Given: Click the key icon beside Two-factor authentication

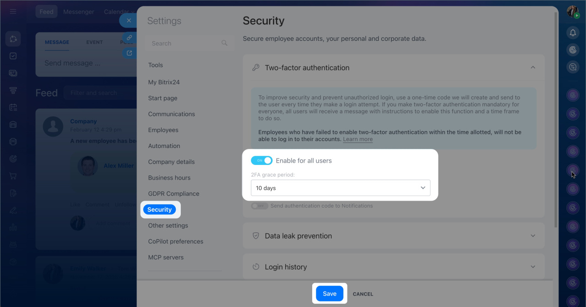Looking at the screenshot, I should (x=256, y=68).
